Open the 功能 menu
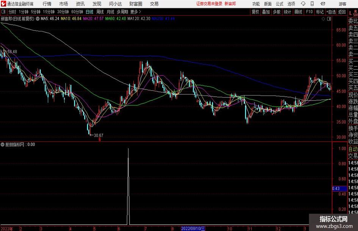Image resolution: width=358 pixels, height=231 pixels. [256, 4]
